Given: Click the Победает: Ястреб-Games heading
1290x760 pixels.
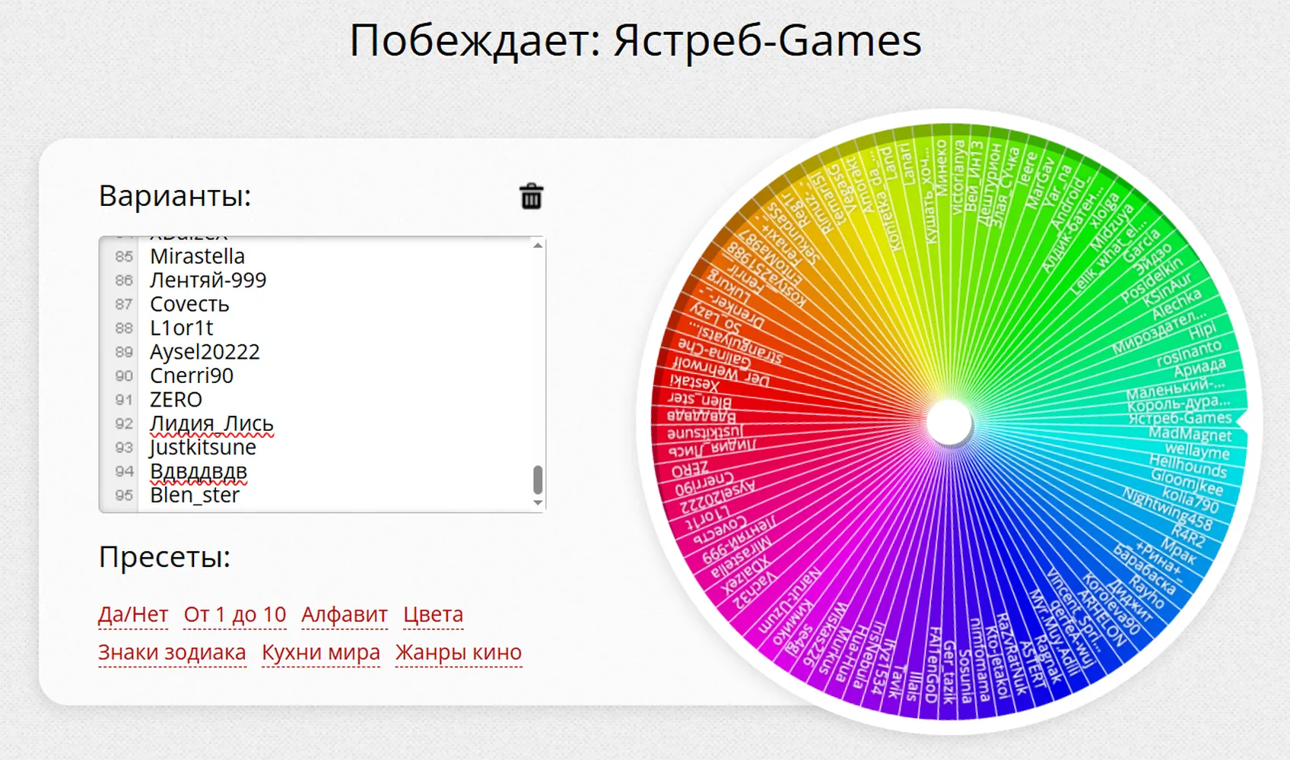Looking at the screenshot, I should point(636,40).
